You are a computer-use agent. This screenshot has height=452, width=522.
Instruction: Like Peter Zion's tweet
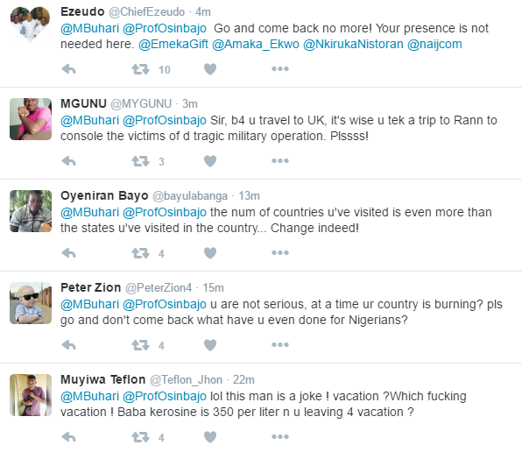click(210, 345)
